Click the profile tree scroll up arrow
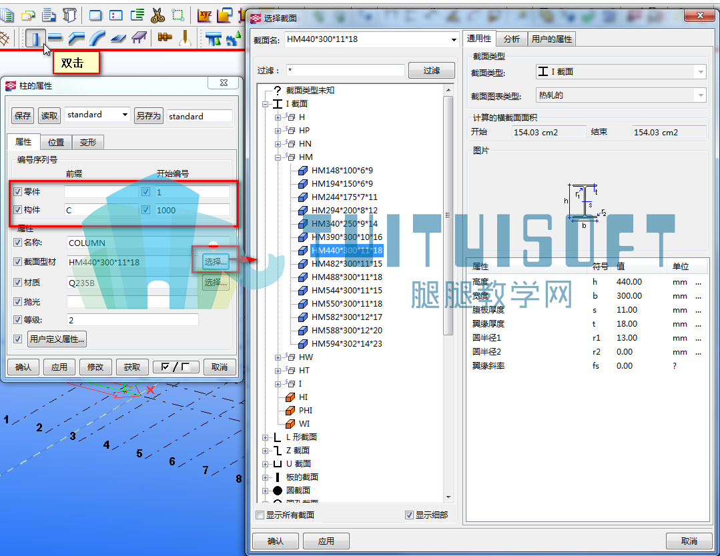The width and height of the screenshot is (720, 556). pos(448,91)
